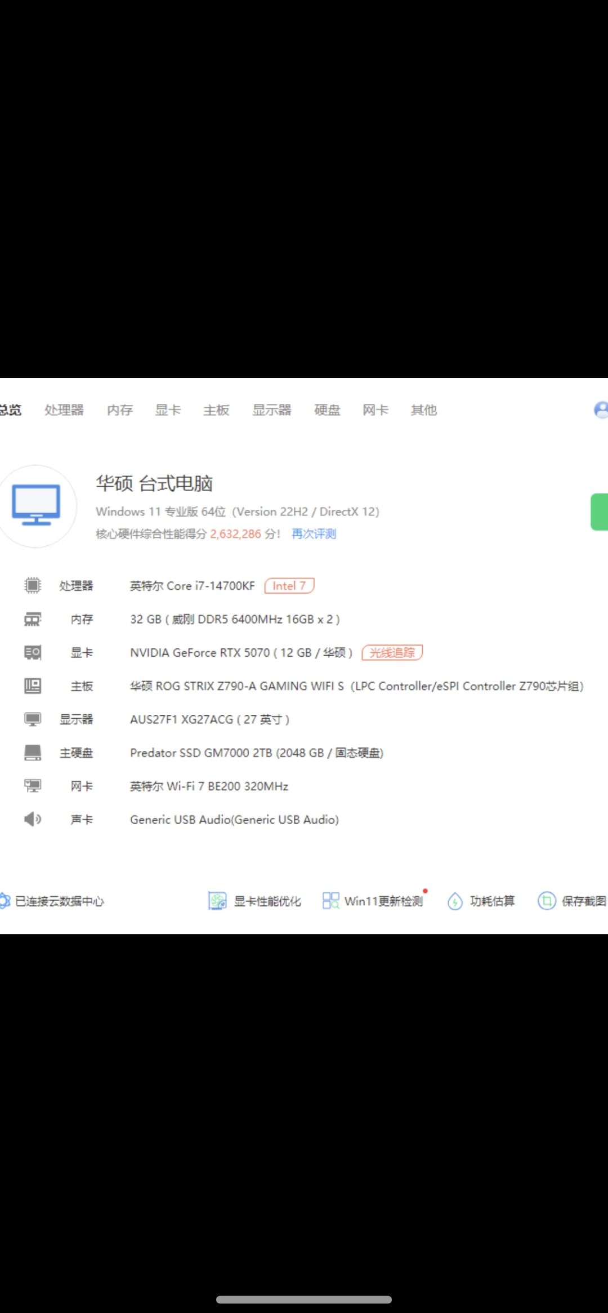The width and height of the screenshot is (608, 1313).
Task: Click the blue desktop computer icon
Action: click(36, 505)
